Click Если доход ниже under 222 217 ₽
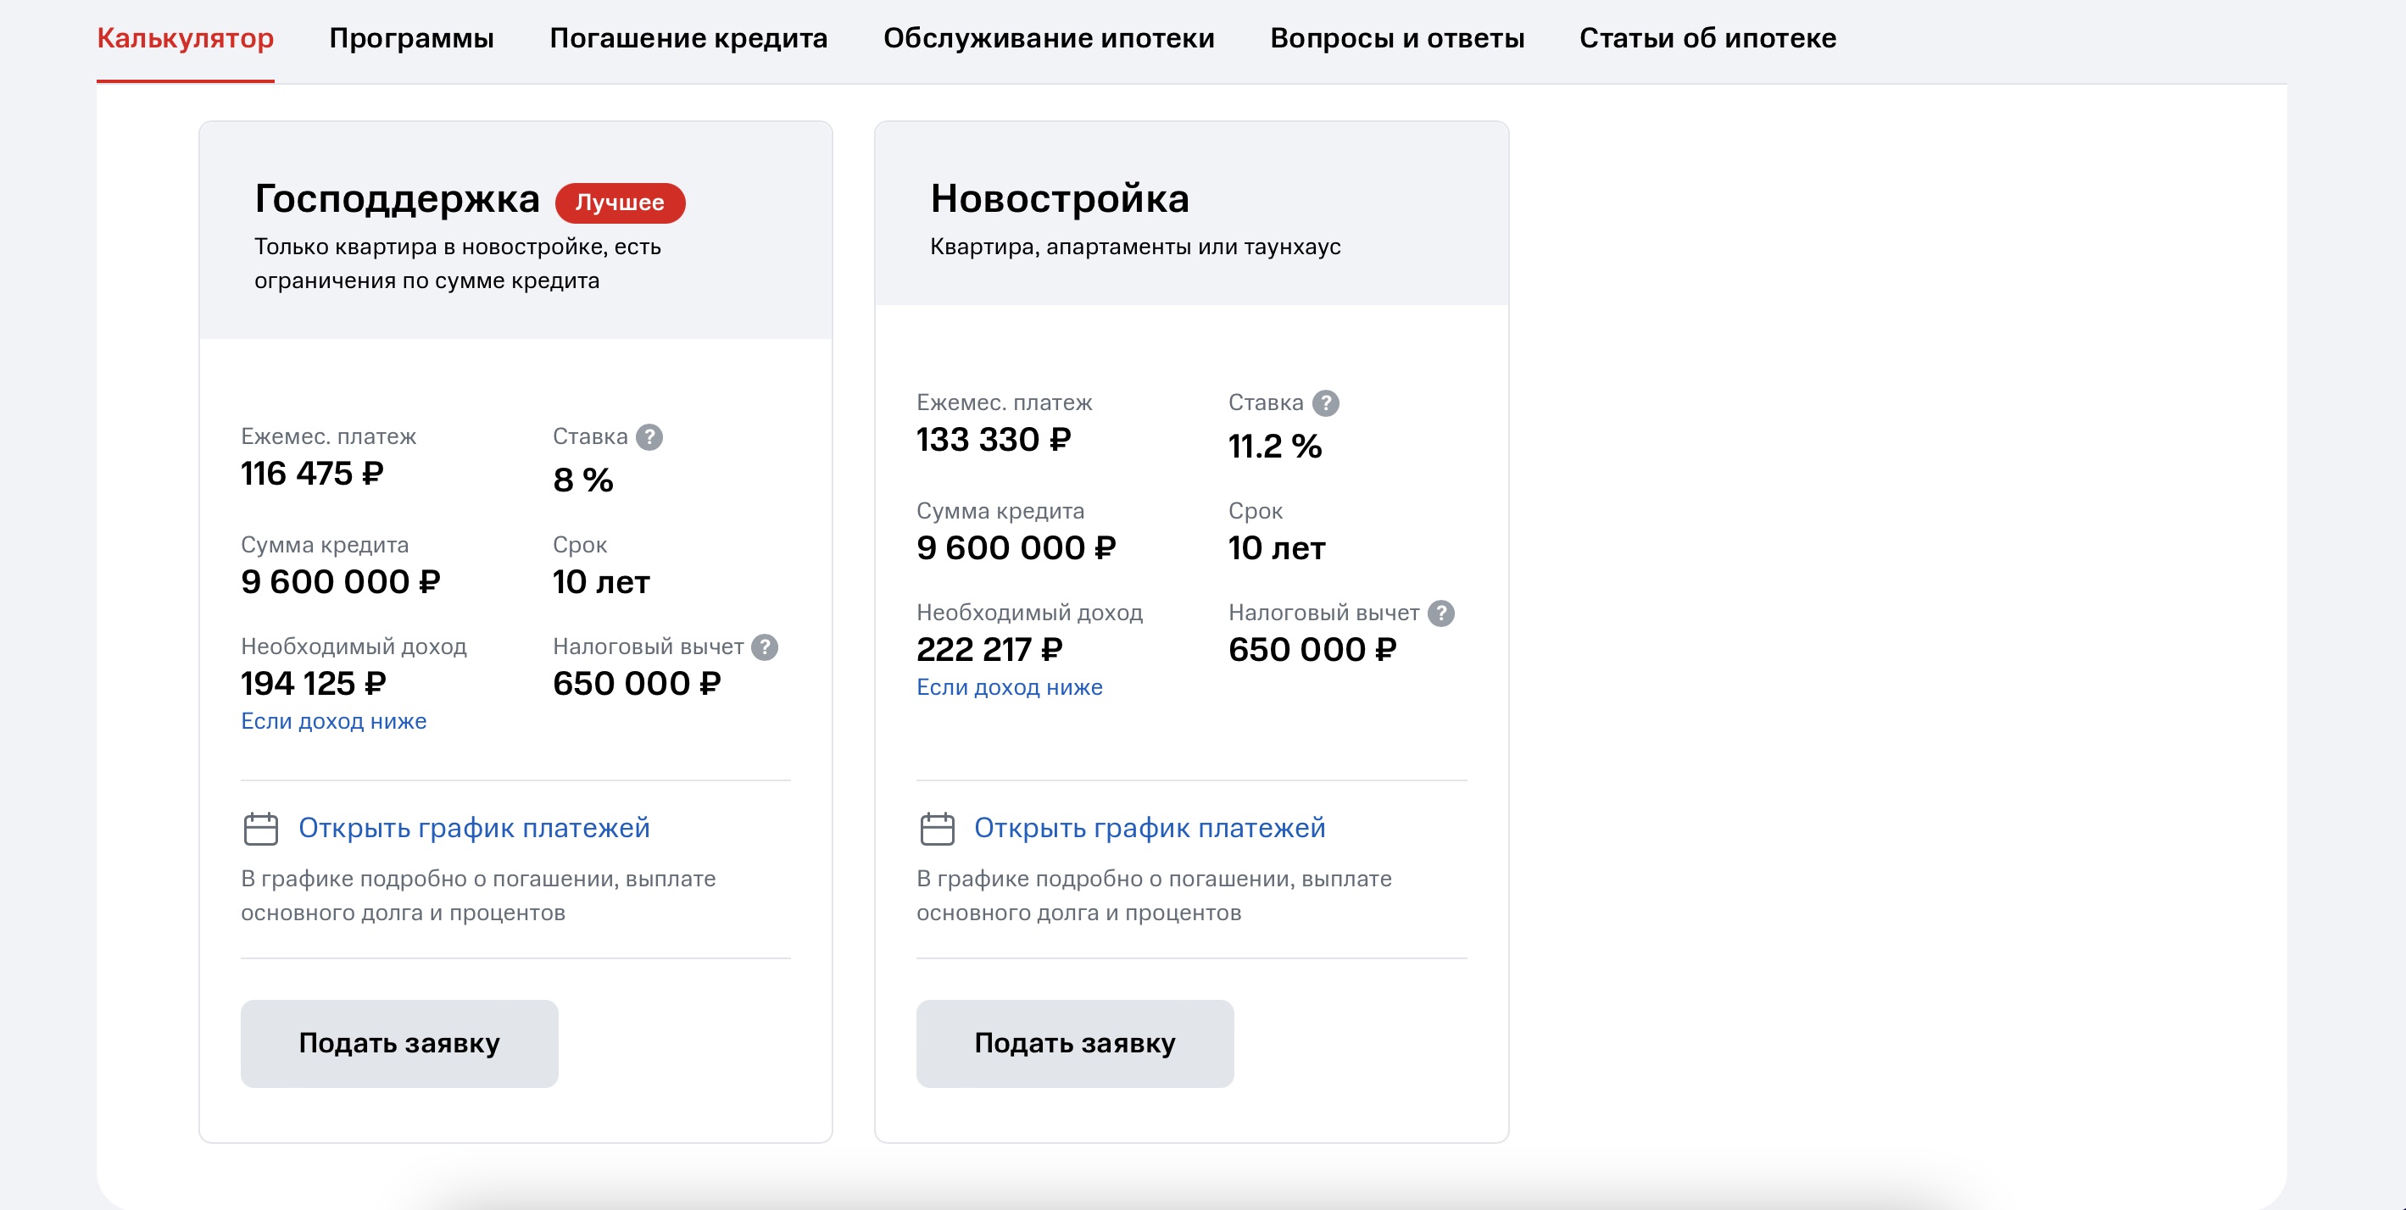This screenshot has width=2406, height=1210. point(1010,687)
